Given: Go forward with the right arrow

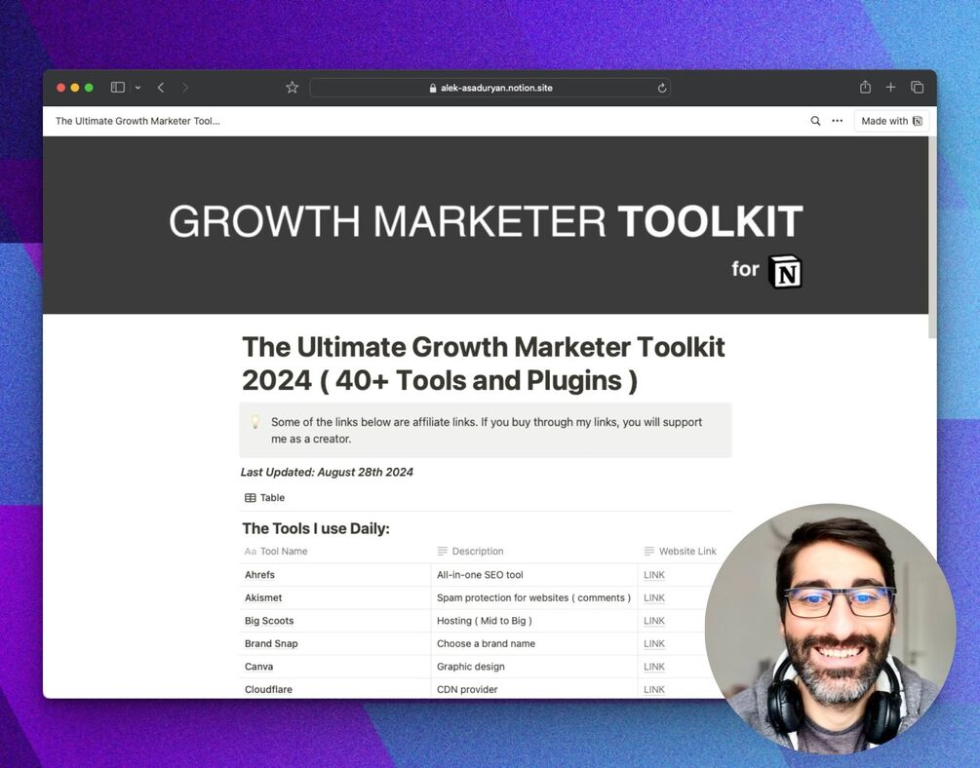Looking at the screenshot, I should pyautogui.click(x=185, y=88).
